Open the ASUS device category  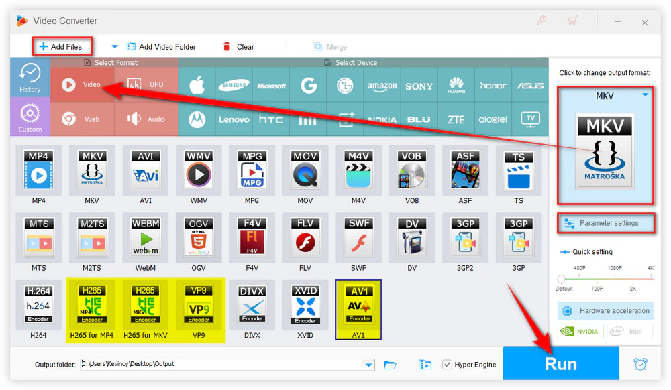coord(530,85)
